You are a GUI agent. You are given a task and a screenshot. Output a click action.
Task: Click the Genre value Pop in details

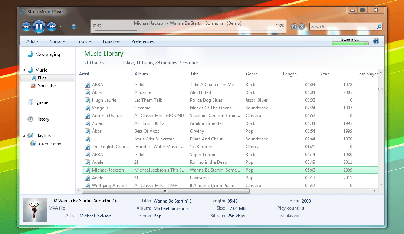pos(157,216)
